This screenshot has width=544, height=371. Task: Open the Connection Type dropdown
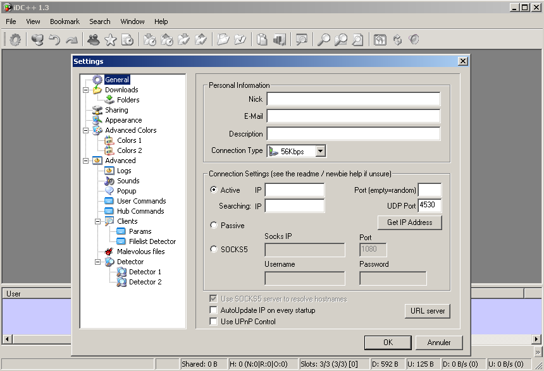point(321,151)
